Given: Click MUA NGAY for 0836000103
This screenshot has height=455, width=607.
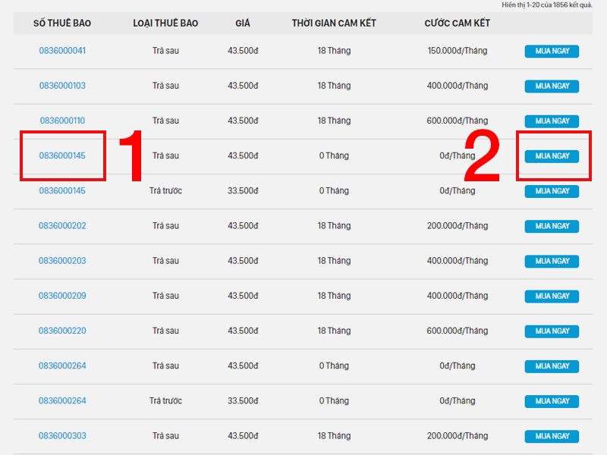Looking at the screenshot, I should tap(552, 86).
